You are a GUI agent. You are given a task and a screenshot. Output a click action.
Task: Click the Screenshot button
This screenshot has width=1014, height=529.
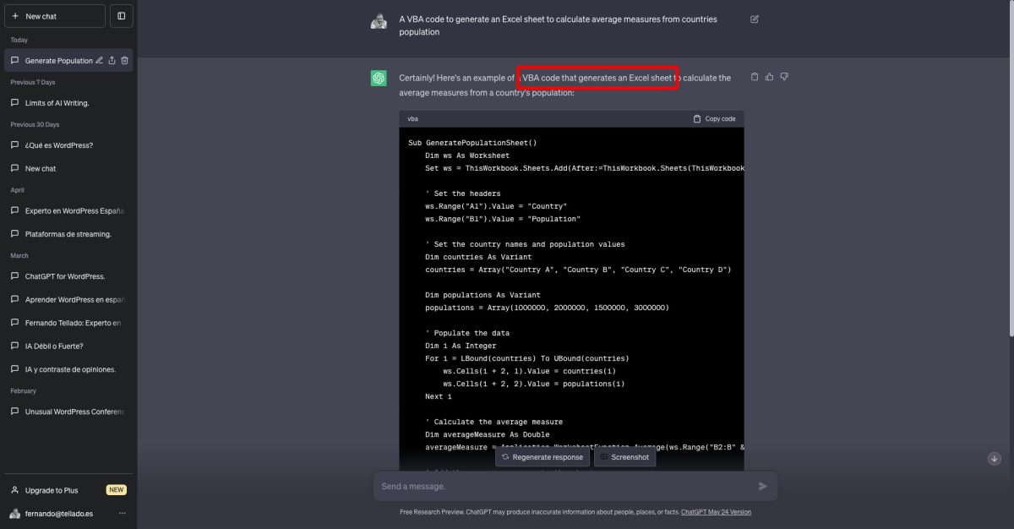pyautogui.click(x=624, y=457)
